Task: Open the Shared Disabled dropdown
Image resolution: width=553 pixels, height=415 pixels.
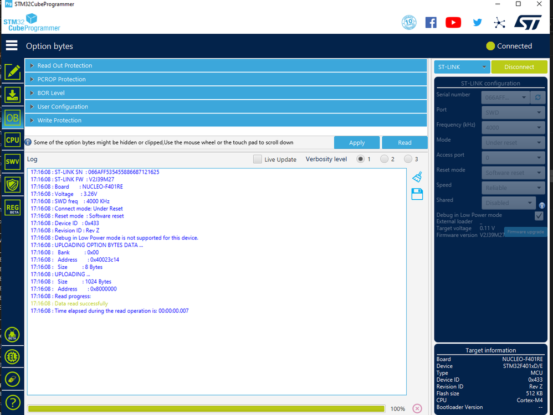Action: 509,203
